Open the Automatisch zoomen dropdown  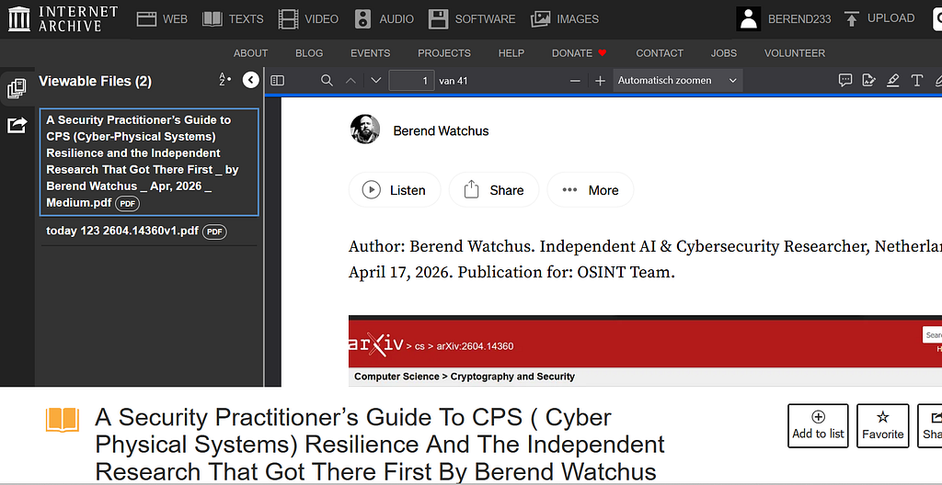678,81
